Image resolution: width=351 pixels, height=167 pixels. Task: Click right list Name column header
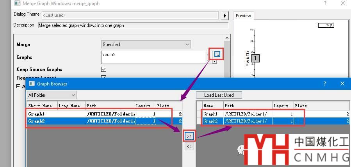click(x=213, y=106)
